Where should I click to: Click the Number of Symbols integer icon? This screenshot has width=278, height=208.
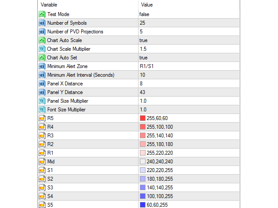coord(42,23)
